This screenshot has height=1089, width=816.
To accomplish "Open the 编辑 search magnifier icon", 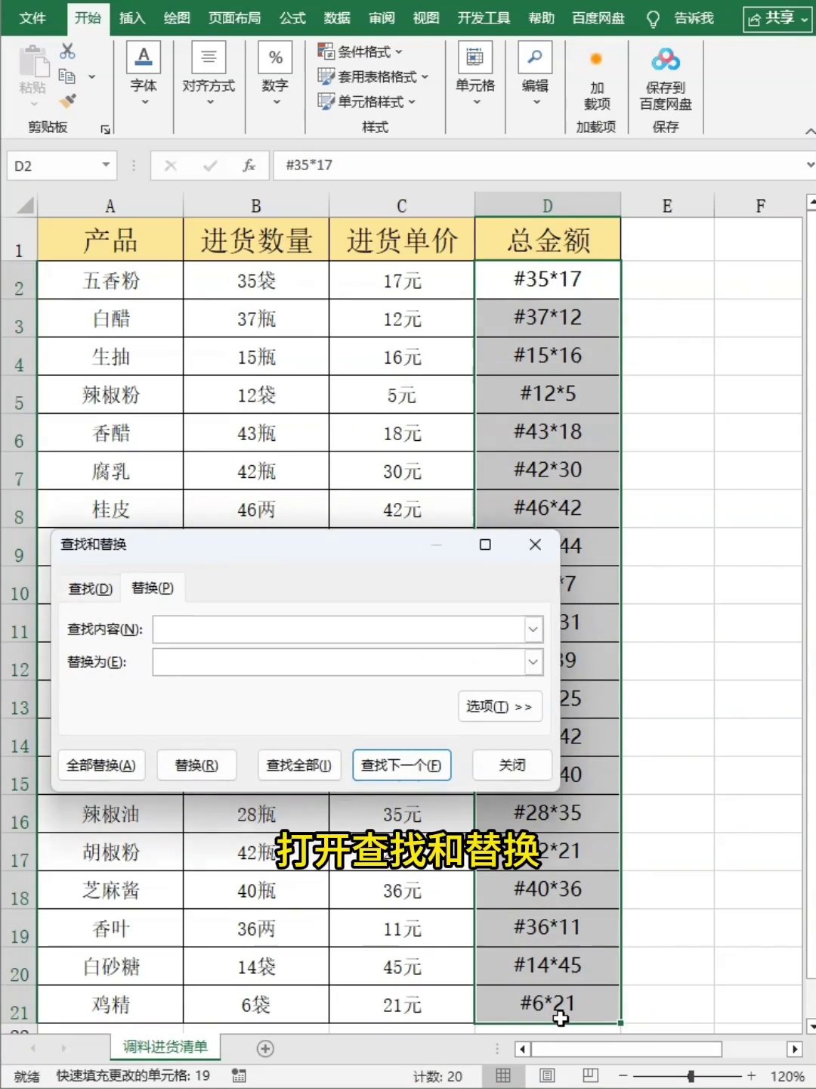I will pyautogui.click(x=535, y=57).
